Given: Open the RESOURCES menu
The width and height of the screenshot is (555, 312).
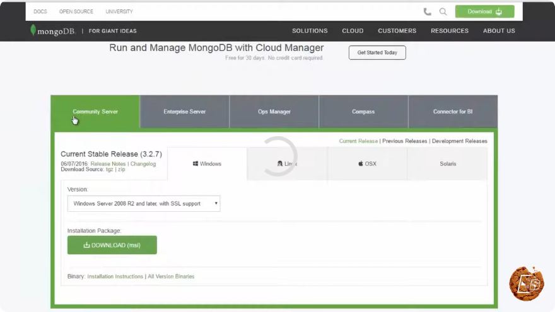Looking at the screenshot, I should click(x=450, y=31).
